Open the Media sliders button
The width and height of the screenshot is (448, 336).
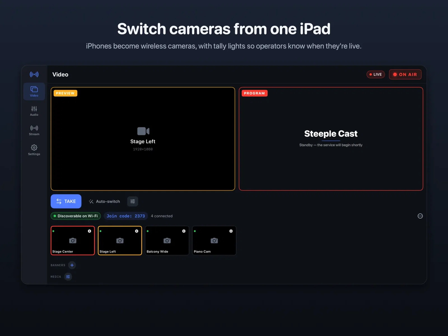(x=68, y=277)
